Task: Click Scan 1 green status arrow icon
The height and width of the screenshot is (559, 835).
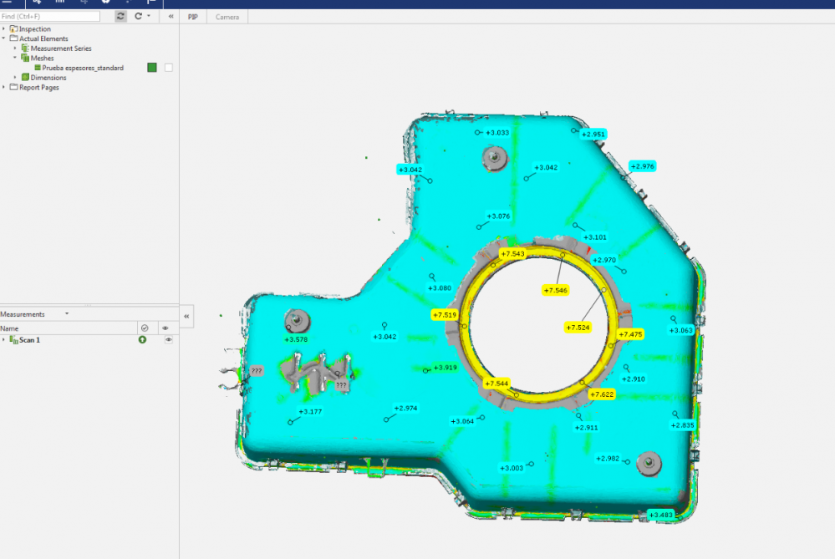Action: click(142, 340)
